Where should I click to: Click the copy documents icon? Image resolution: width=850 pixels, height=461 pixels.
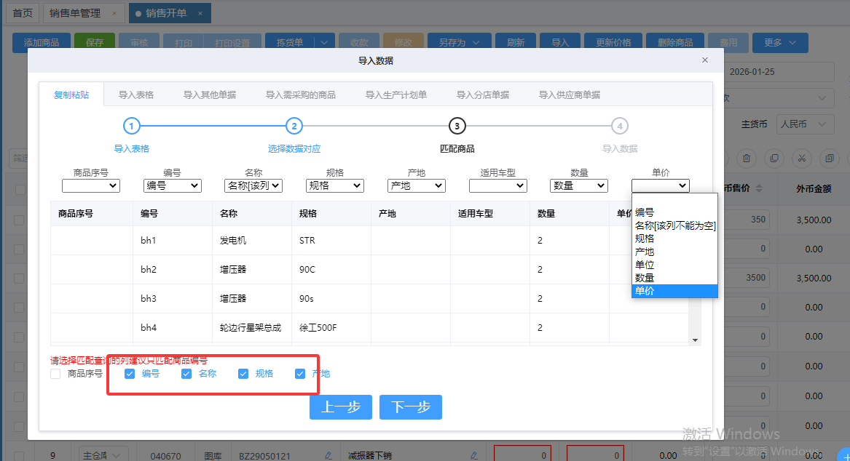click(x=774, y=159)
